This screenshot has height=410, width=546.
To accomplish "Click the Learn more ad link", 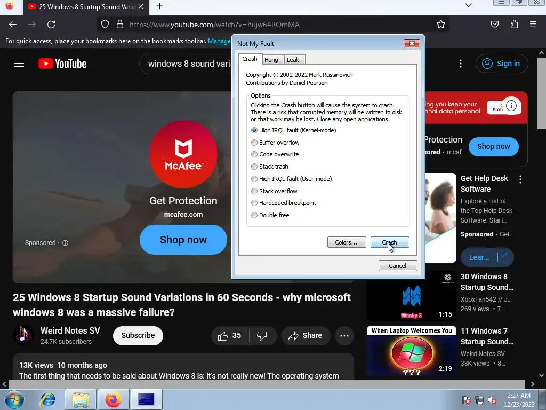I will click(487, 257).
